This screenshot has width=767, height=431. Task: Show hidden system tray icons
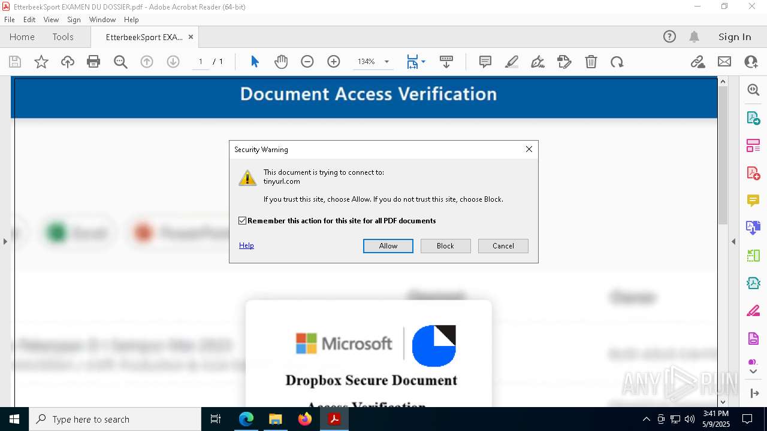click(x=647, y=419)
